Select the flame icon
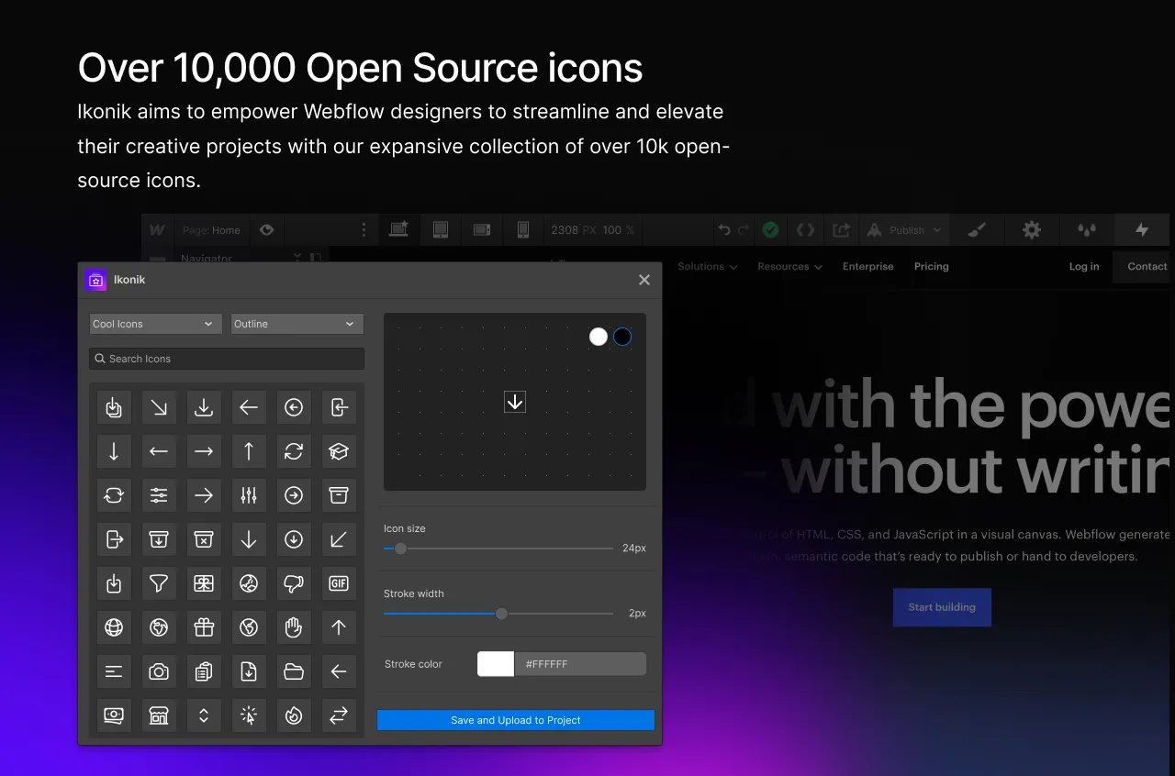 294,716
